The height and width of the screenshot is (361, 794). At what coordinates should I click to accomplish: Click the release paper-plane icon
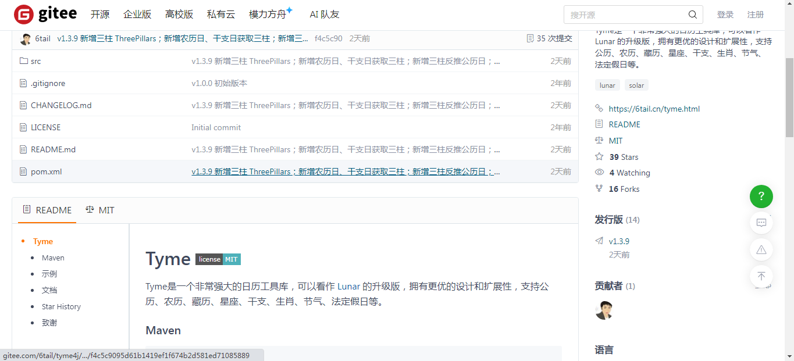599,241
